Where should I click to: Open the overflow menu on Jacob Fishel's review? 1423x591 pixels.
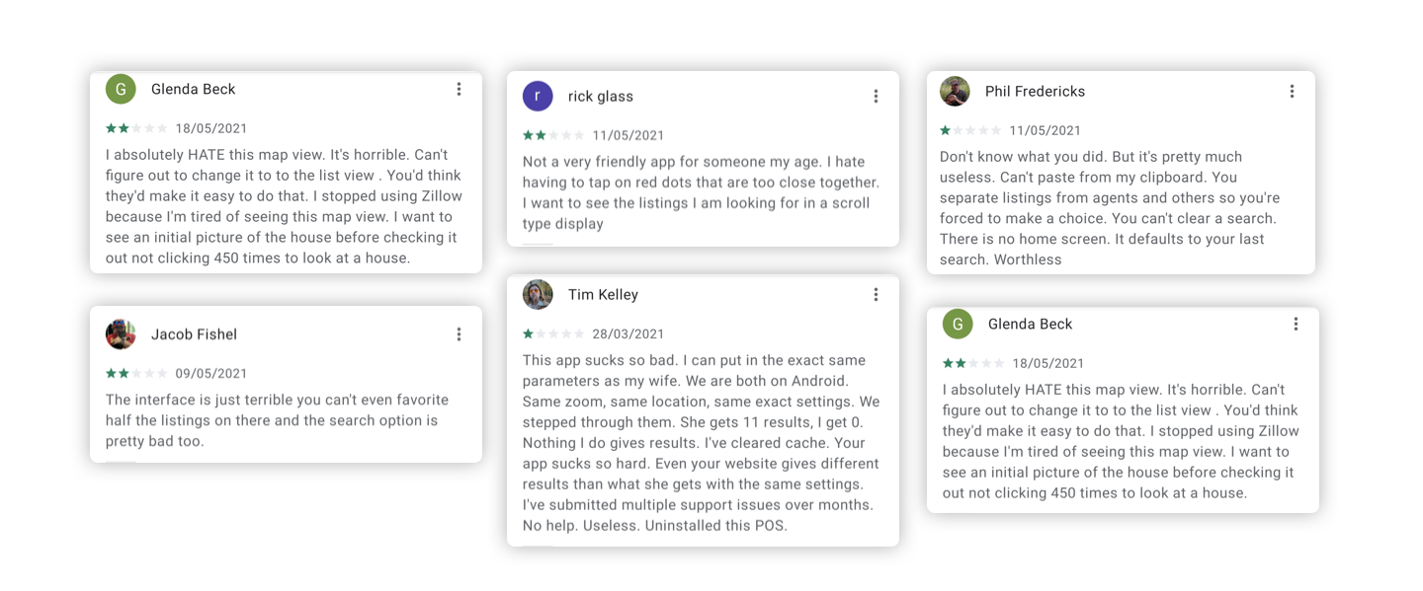click(x=459, y=333)
